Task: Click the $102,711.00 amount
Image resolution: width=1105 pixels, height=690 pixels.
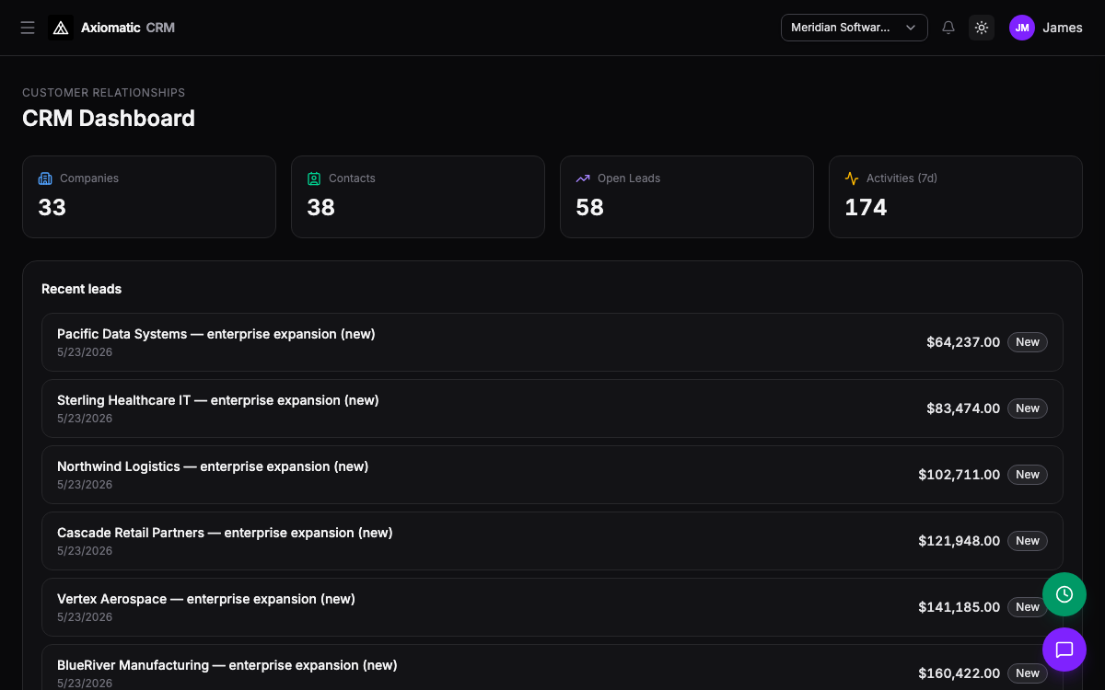Action: [959, 475]
